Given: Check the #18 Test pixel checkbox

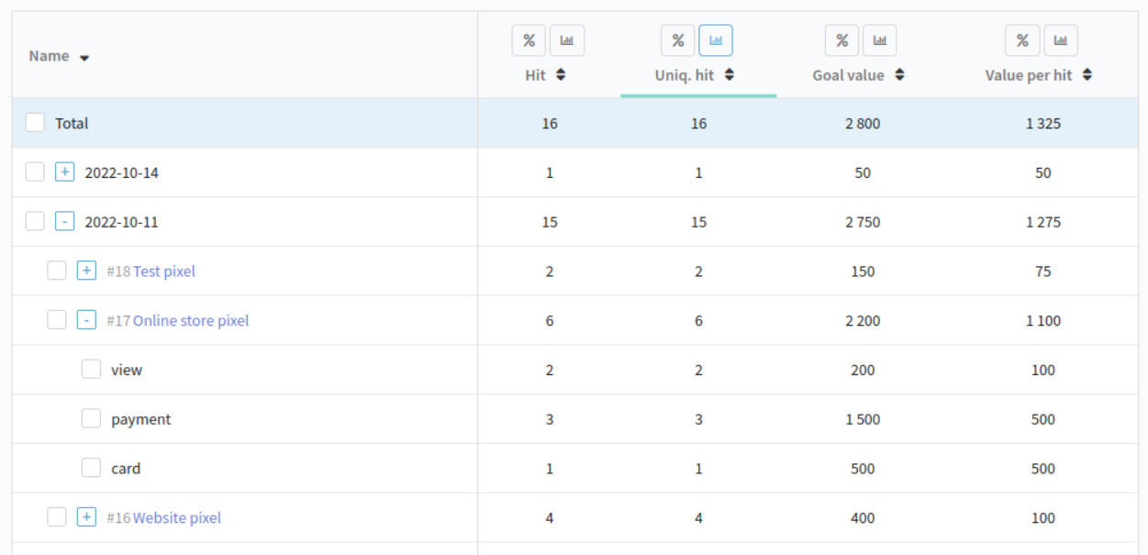Looking at the screenshot, I should (x=57, y=271).
